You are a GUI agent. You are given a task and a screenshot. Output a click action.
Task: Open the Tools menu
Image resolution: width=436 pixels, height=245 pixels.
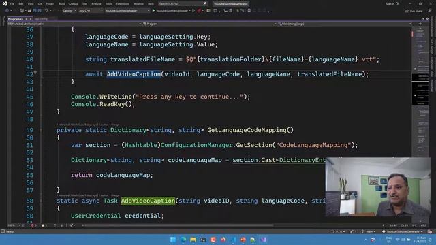[x=109, y=4]
